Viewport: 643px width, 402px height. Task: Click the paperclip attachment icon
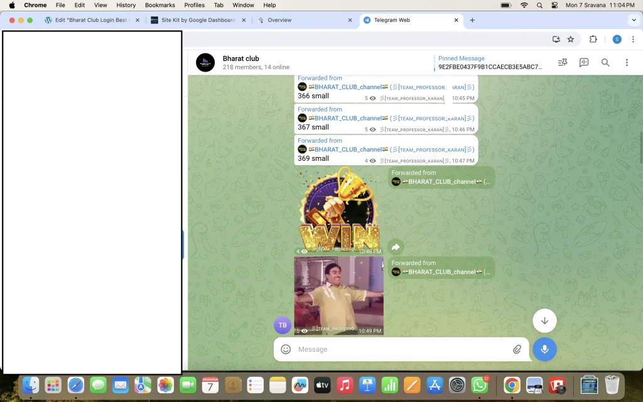(x=517, y=349)
